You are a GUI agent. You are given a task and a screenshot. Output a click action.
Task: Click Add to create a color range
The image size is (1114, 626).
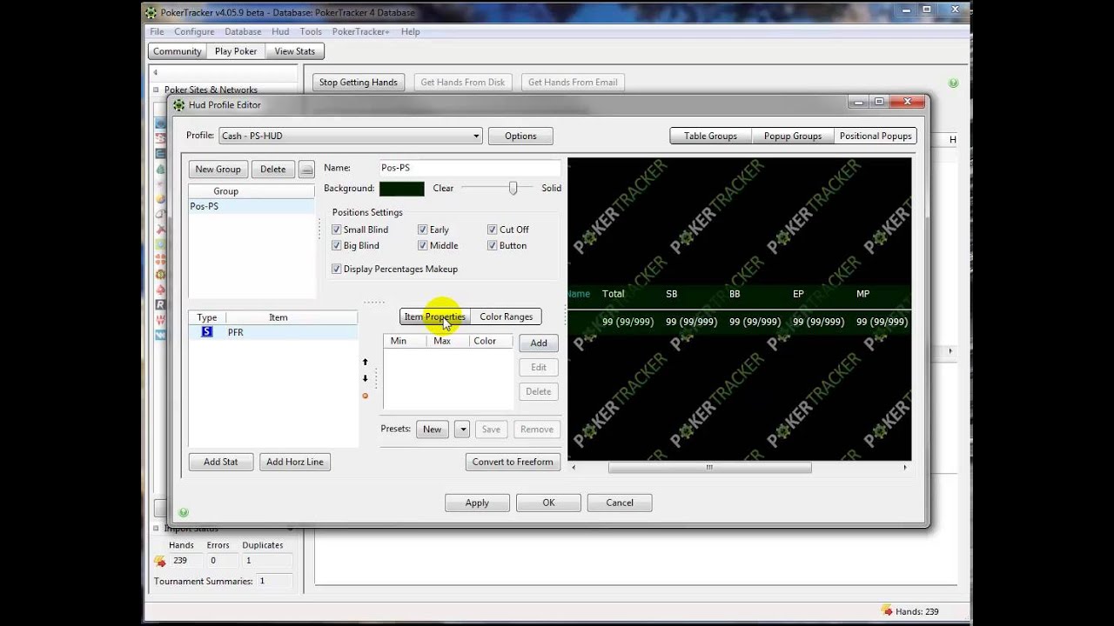coord(539,343)
